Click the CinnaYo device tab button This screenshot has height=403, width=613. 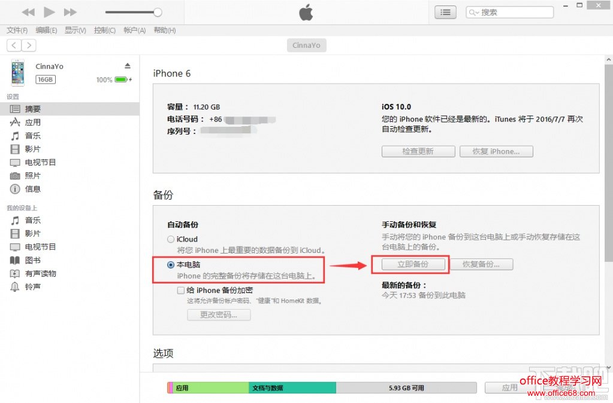tap(307, 45)
